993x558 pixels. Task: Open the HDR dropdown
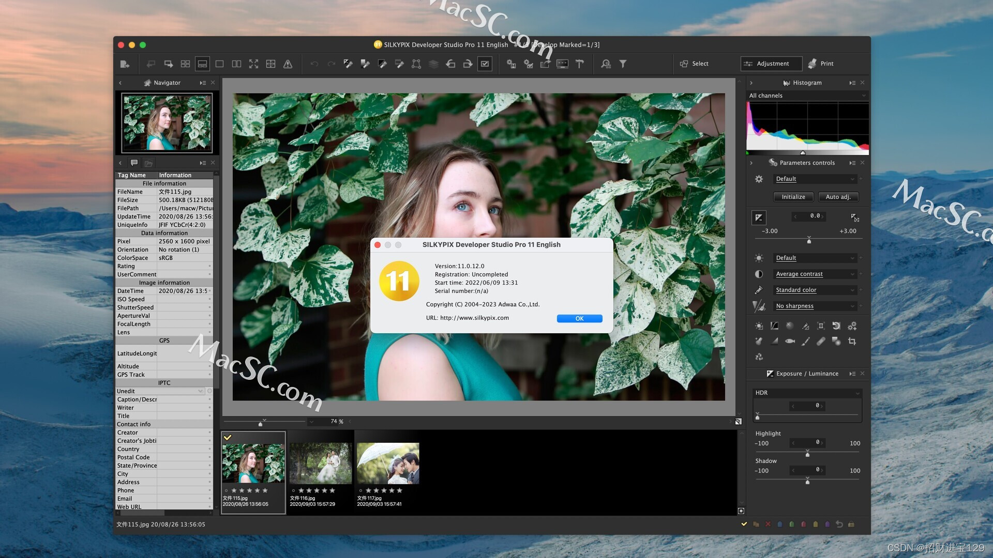807,393
